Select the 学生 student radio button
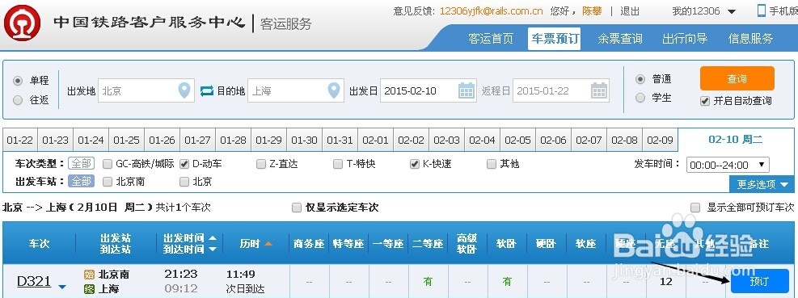This screenshot has width=798, height=298. (x=640, y=98)
